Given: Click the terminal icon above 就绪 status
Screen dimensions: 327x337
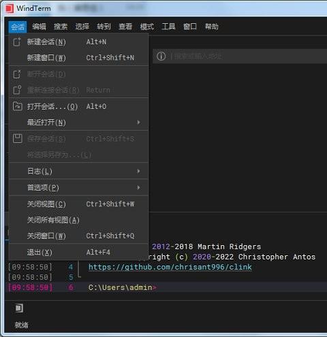Looking at the screenshot, I should [x=19, y=308].
